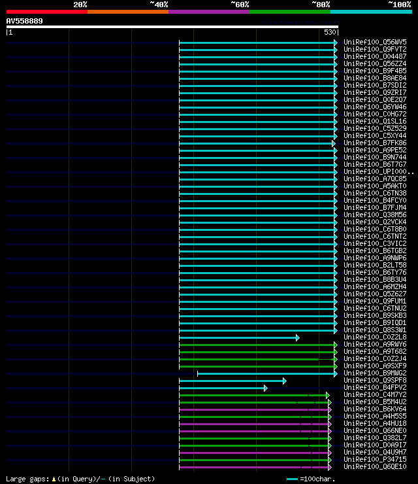This screenshot has height=484, width=418.
Task: Select UniRef100_Q8S3W1 hit label
Action: (x=375, y=330)
